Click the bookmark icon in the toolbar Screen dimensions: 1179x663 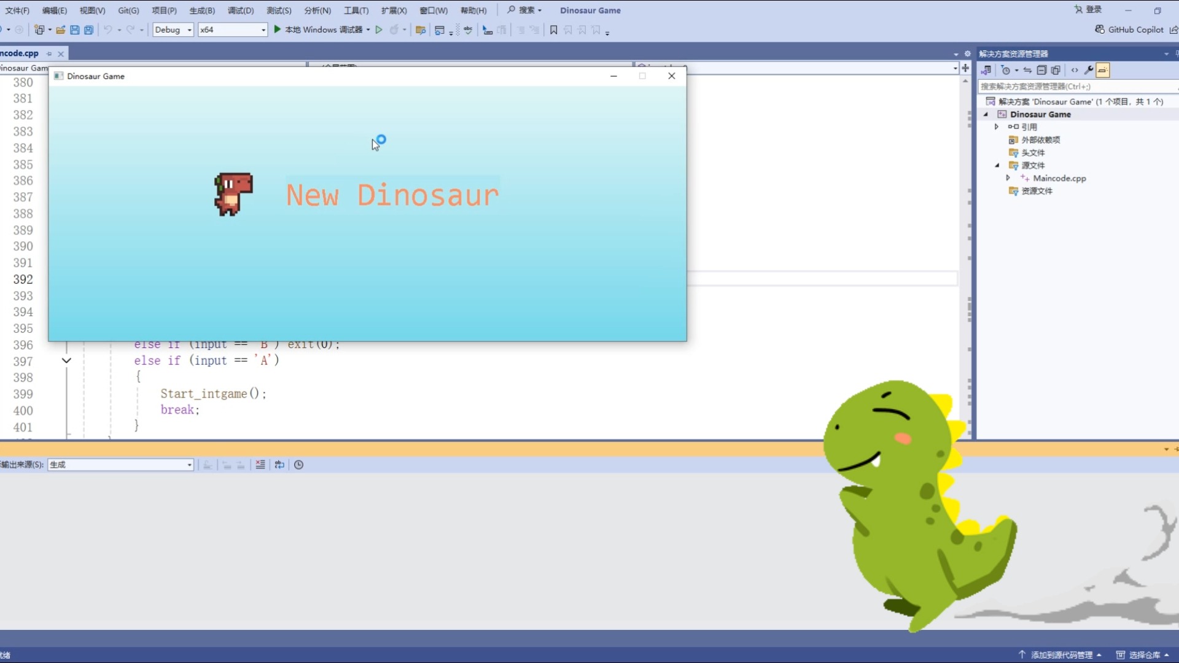553,29
